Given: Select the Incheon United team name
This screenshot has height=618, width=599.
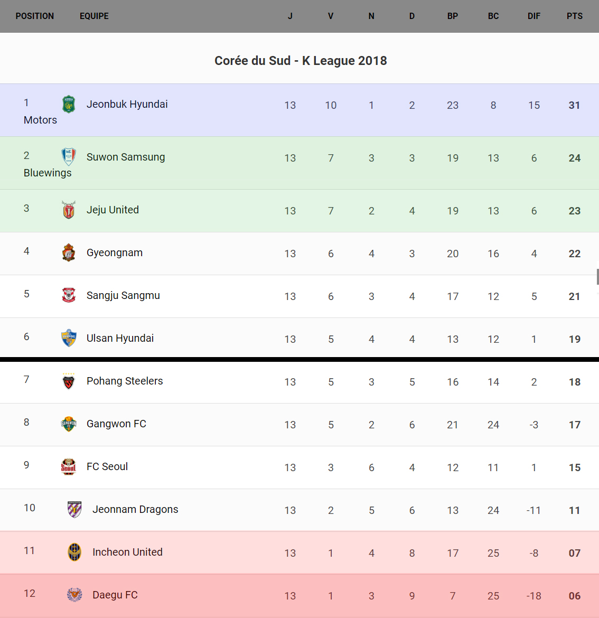Looking at the screenshot, I should (x=127, y=552).
